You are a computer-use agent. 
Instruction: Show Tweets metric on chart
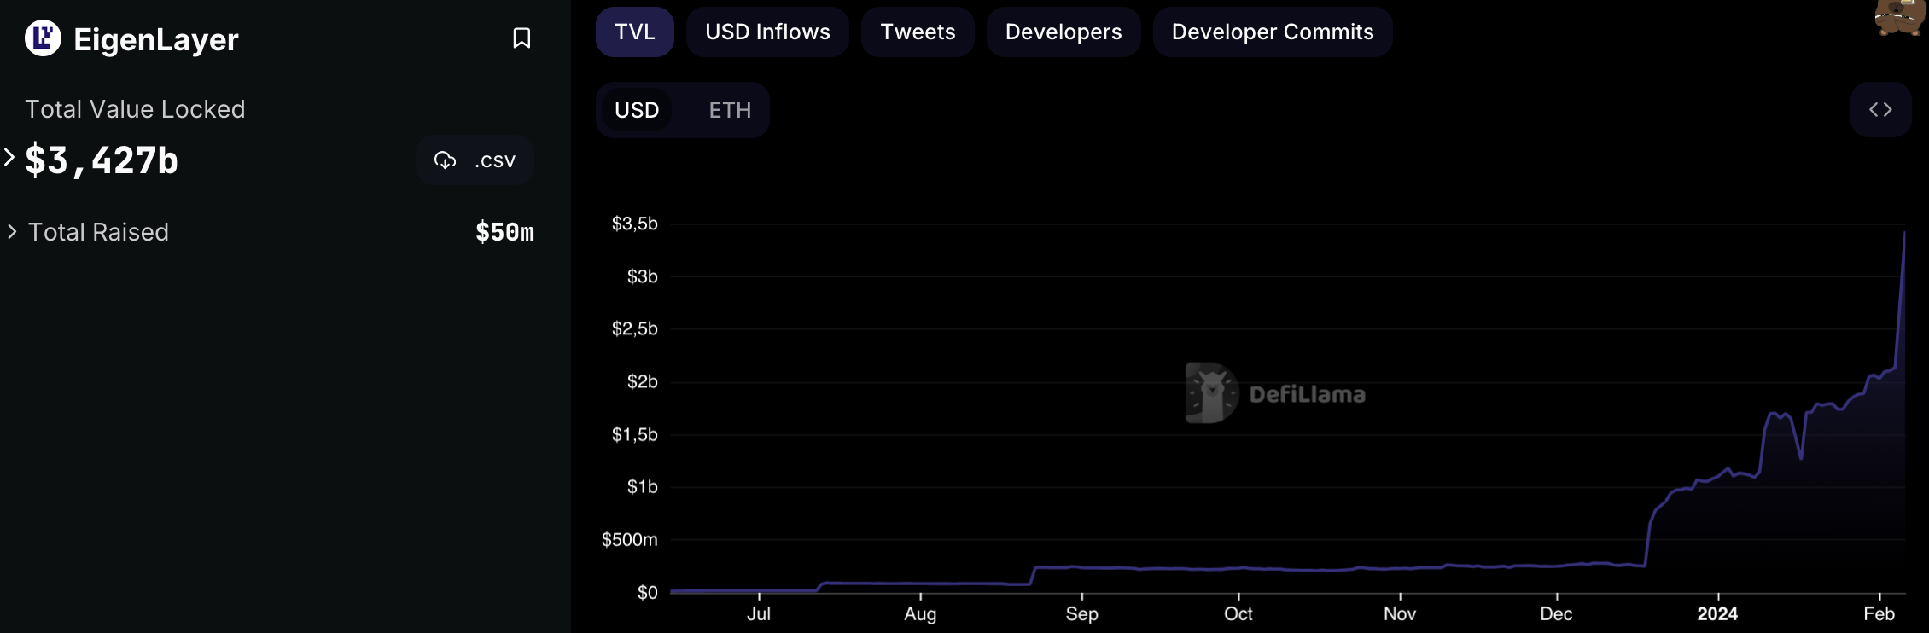918,32
